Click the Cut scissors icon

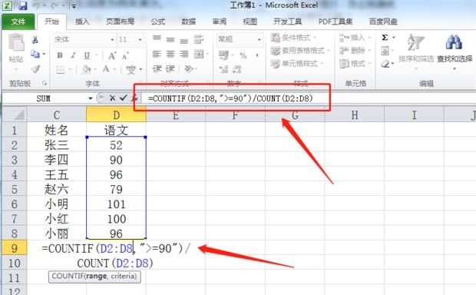coord(35,40)
